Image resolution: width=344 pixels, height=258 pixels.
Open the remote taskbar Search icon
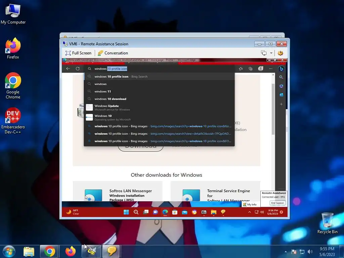pyautogui.click(x=136, y=212)
